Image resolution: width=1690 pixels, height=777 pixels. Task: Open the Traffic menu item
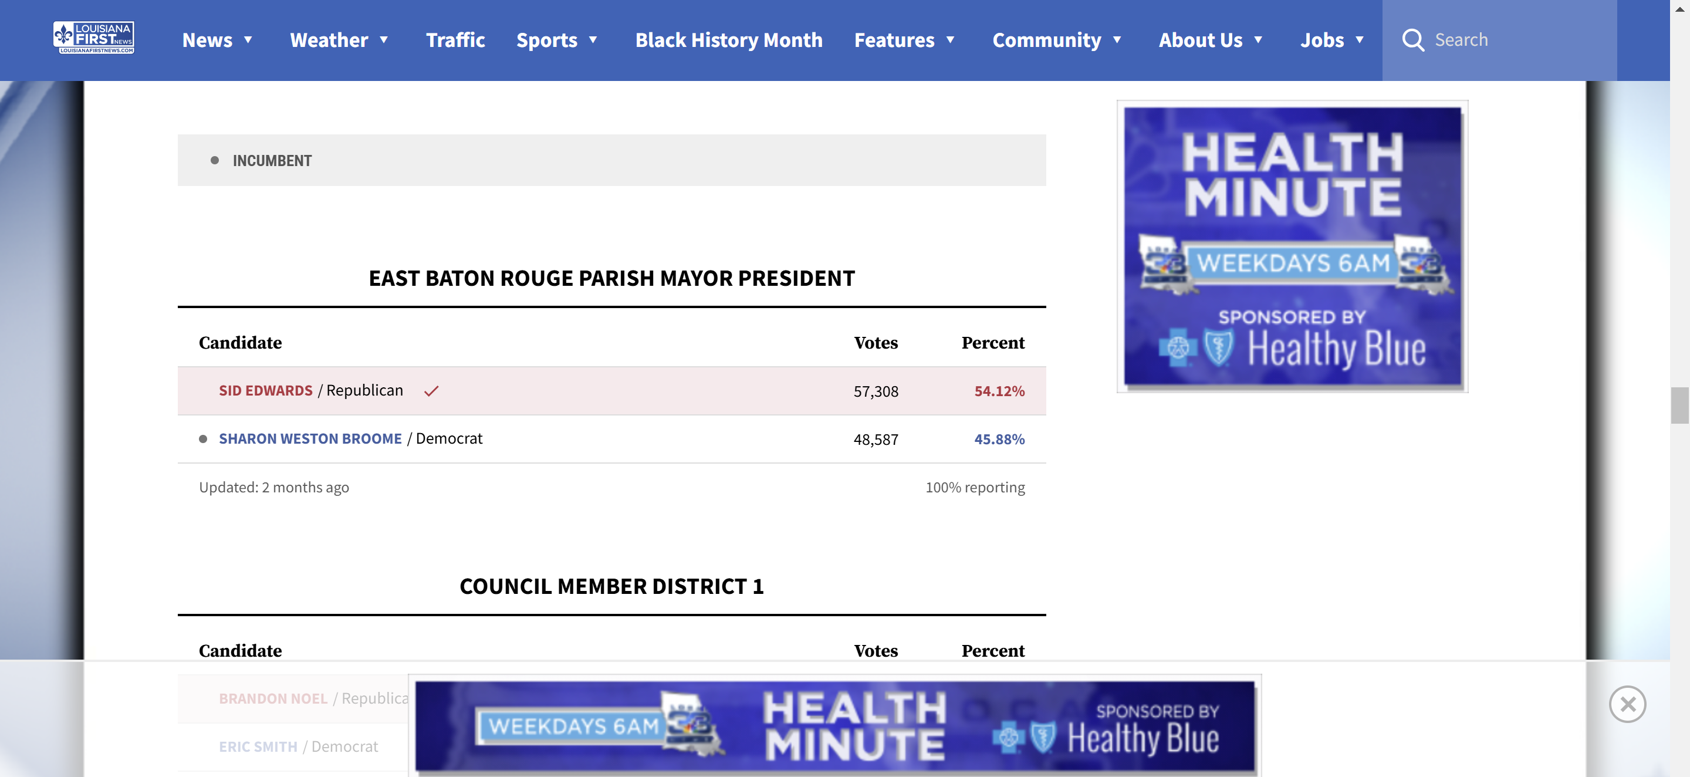455,40
